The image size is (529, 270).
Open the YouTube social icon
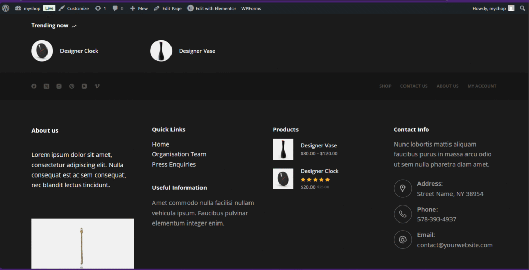[84, 86]
